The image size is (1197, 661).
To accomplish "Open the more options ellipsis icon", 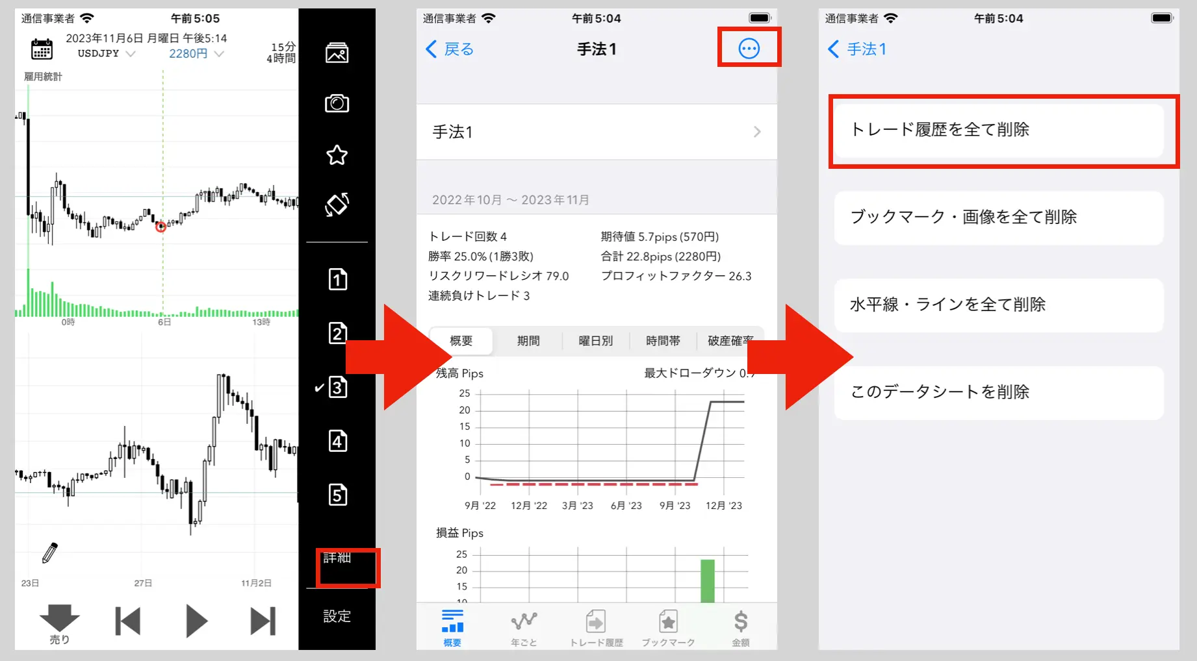I will (x=749, y=48).
